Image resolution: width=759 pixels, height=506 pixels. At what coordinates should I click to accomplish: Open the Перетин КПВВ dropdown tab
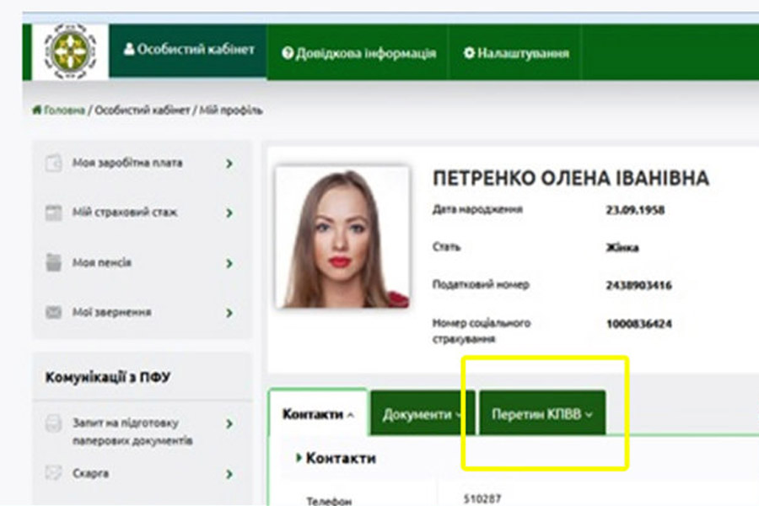tap(542, 414)
